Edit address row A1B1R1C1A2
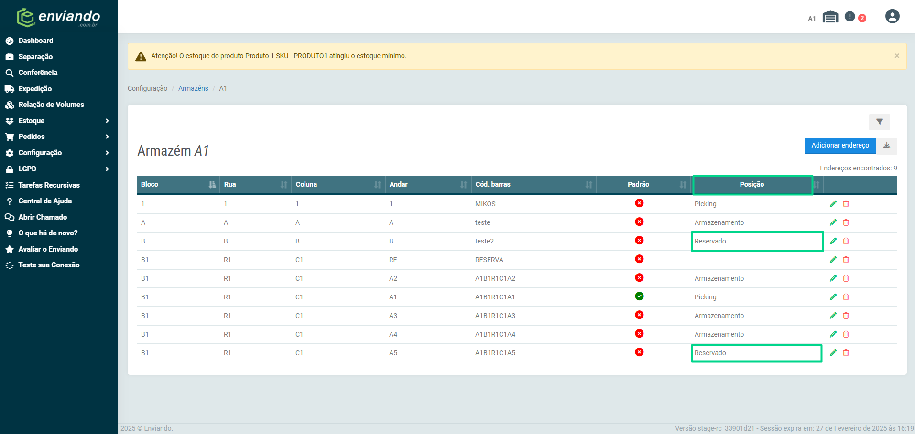915x434 pixels. (x=833, y=278)
